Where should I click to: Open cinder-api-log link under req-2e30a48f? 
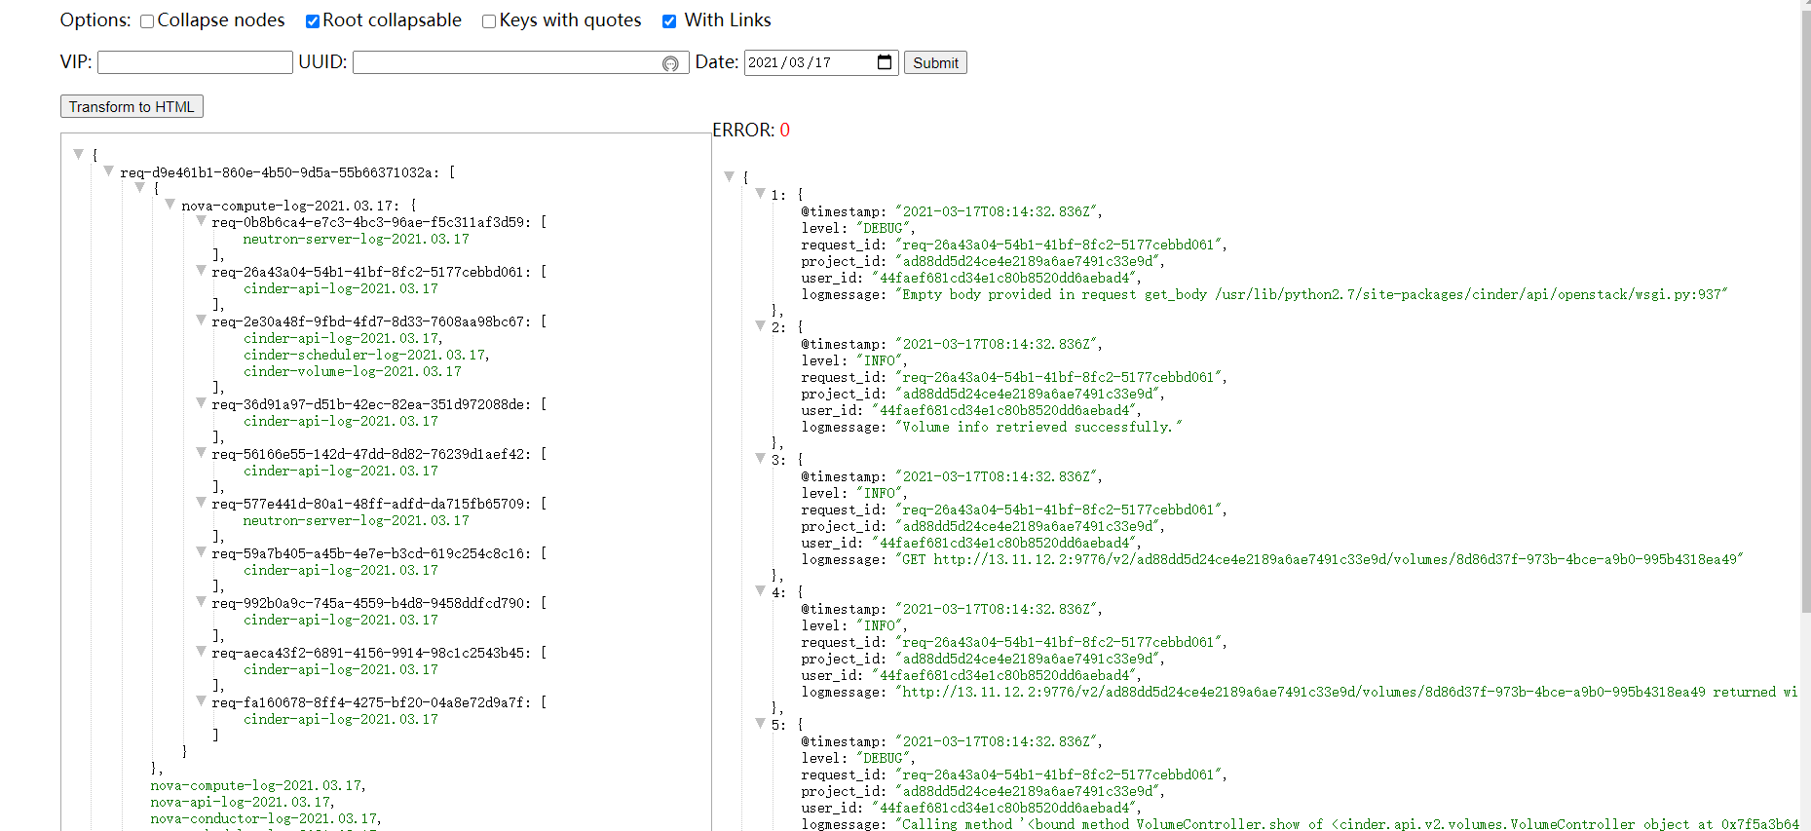[341, 338]
